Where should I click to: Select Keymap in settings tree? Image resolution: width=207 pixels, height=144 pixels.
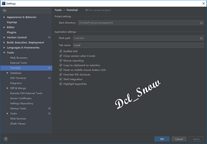coord(12,22)
